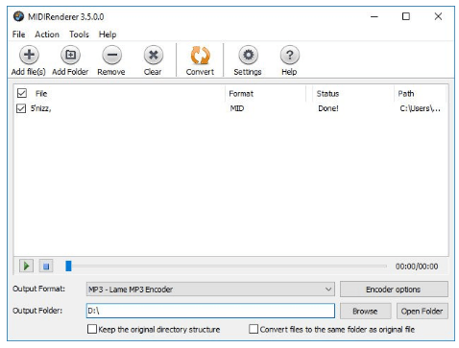Click the MID format cell
The image size is (459, 348).
[237, 108]
